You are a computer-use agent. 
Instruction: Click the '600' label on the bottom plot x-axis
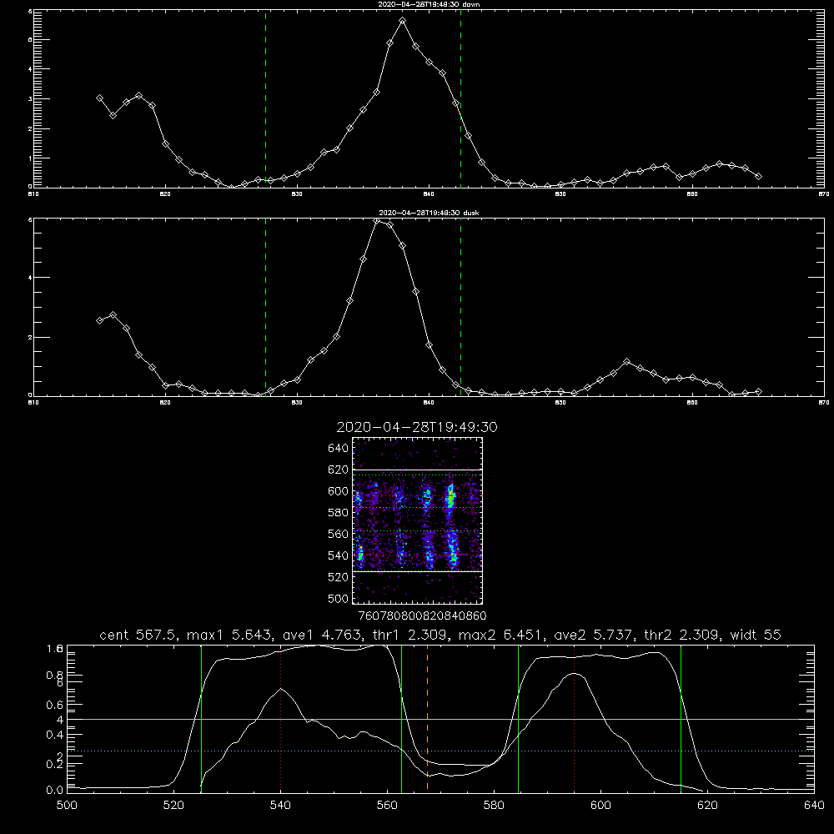[600, 805]
